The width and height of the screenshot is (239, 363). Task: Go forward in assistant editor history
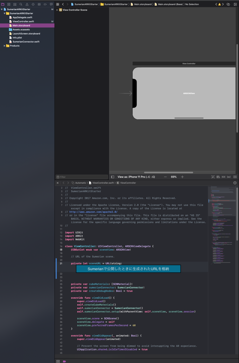68,183
